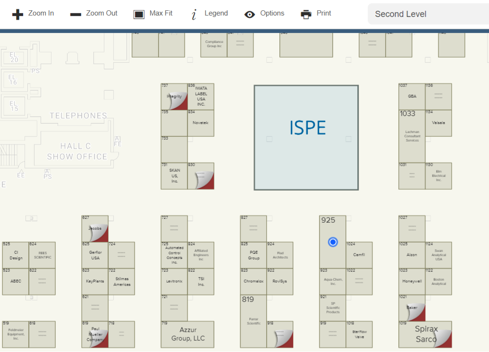Select the Camfil booth
Screen dimensions: 489x352
359,255
